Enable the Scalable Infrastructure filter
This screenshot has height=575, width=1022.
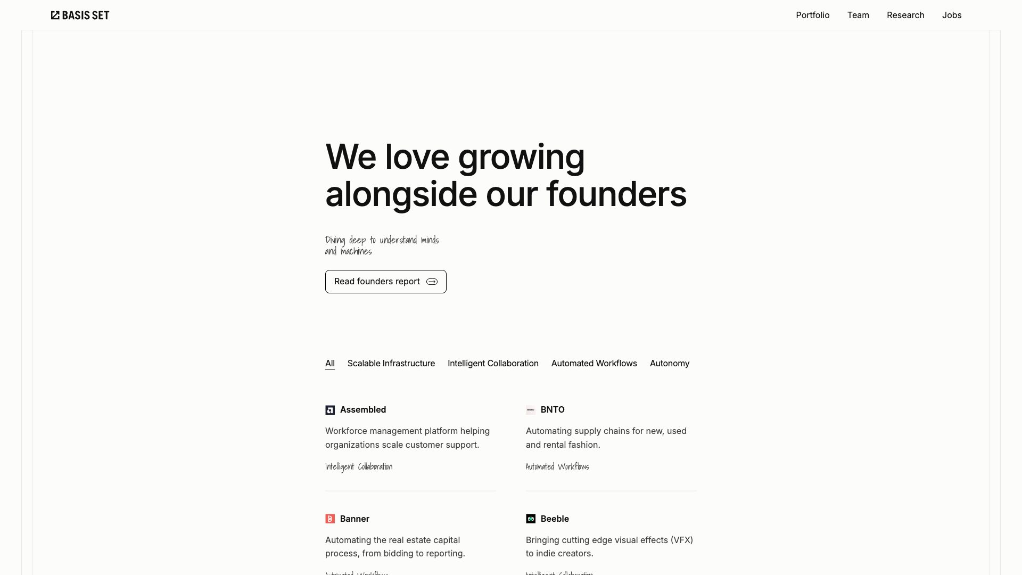[391, 363]
